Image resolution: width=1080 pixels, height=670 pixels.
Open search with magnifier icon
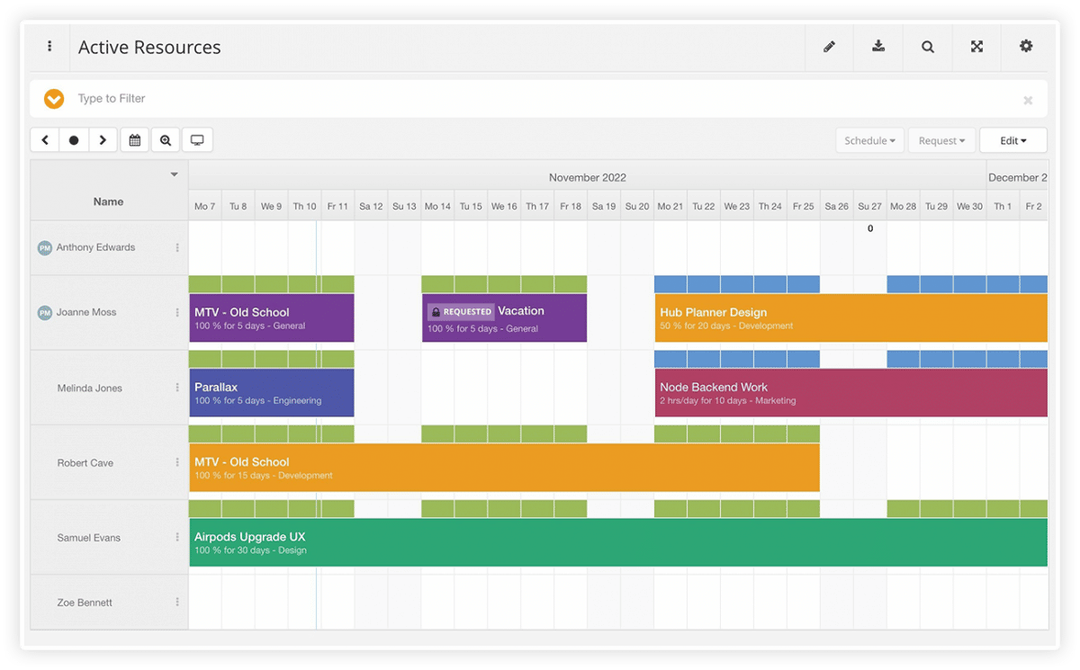[927, 47]
